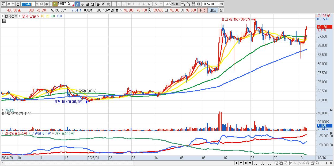The image size is (334, 166).
Task: Click the speaker sound icon
Action: click(47, 4)
